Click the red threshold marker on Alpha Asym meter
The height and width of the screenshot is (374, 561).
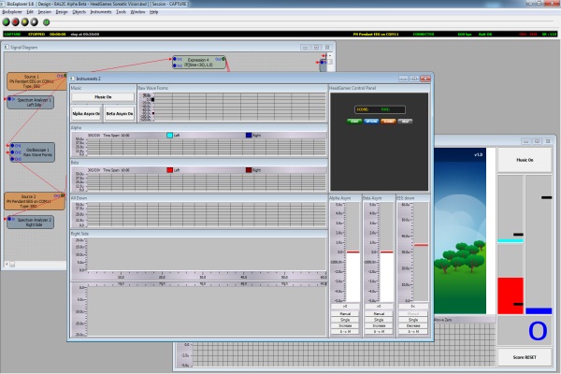[352, 252]
